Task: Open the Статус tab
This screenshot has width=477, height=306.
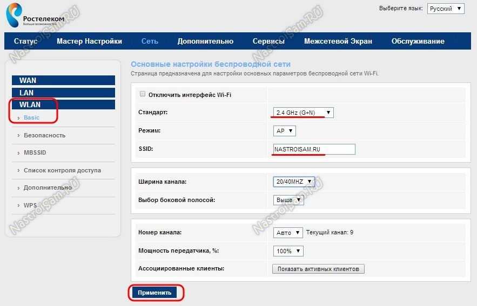Action: point(26,41)
